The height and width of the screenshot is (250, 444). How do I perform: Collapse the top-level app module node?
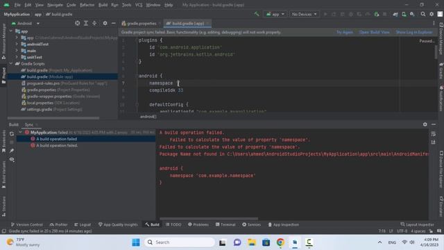pos(11,31)
